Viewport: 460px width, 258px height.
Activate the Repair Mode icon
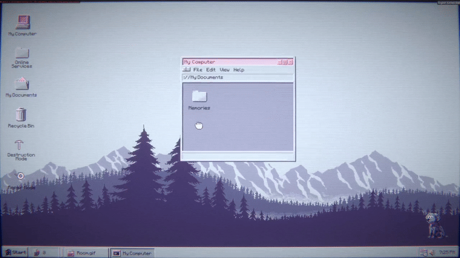coord(21,176)
